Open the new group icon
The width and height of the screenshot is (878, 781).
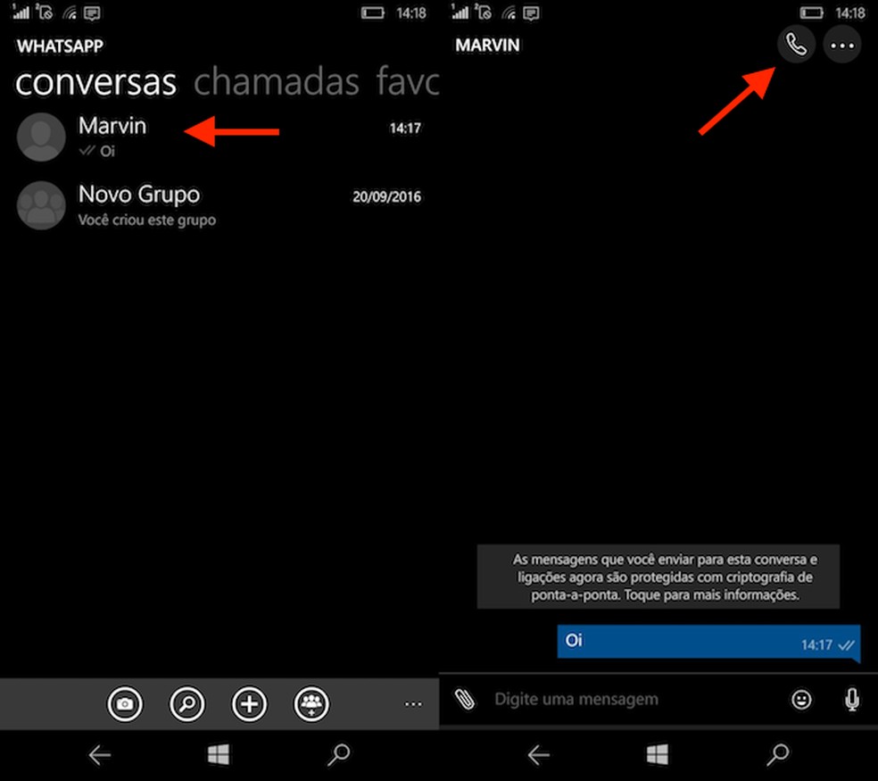311,703
